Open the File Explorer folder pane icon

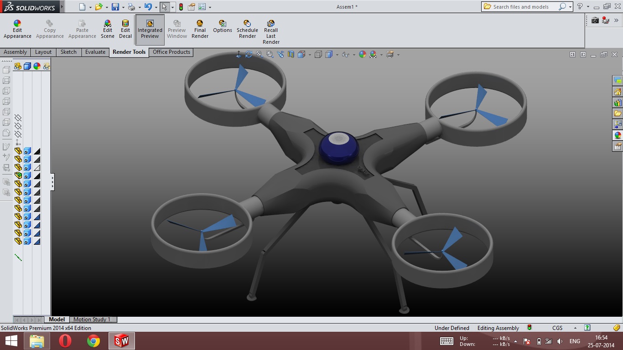point(618,113)
